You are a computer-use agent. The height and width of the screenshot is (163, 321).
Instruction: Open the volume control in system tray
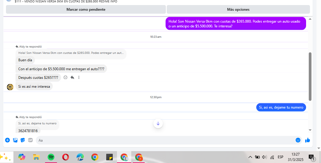pos(264,157)
